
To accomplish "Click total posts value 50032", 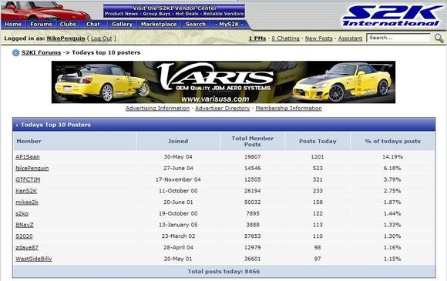I will (x=253, y=202).
